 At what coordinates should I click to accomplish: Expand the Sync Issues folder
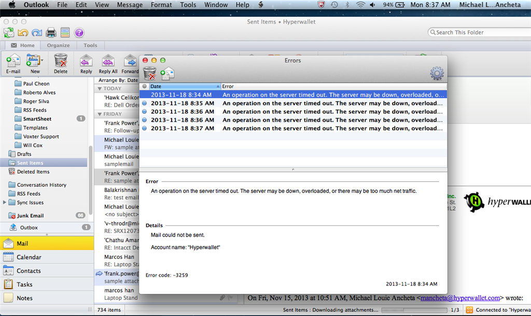point(4,202)
